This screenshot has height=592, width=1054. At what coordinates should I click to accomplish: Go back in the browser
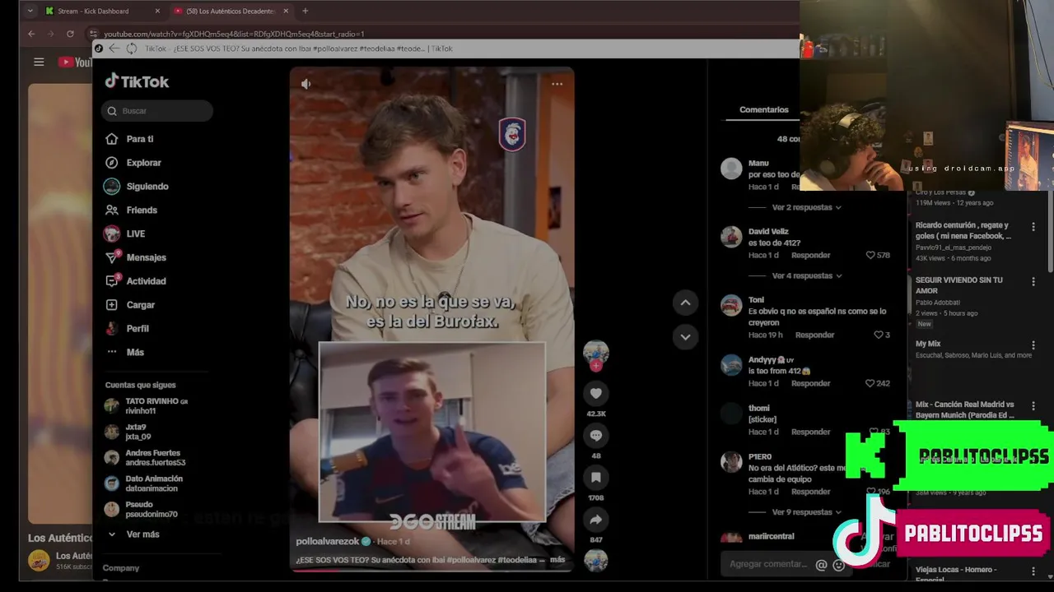click(31, 34)
